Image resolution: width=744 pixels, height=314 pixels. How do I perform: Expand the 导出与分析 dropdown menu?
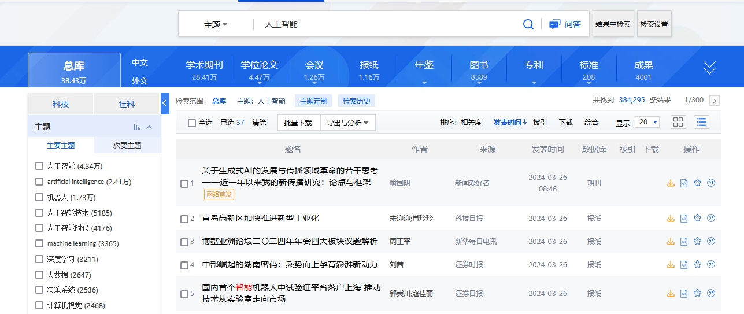(347, 123)
